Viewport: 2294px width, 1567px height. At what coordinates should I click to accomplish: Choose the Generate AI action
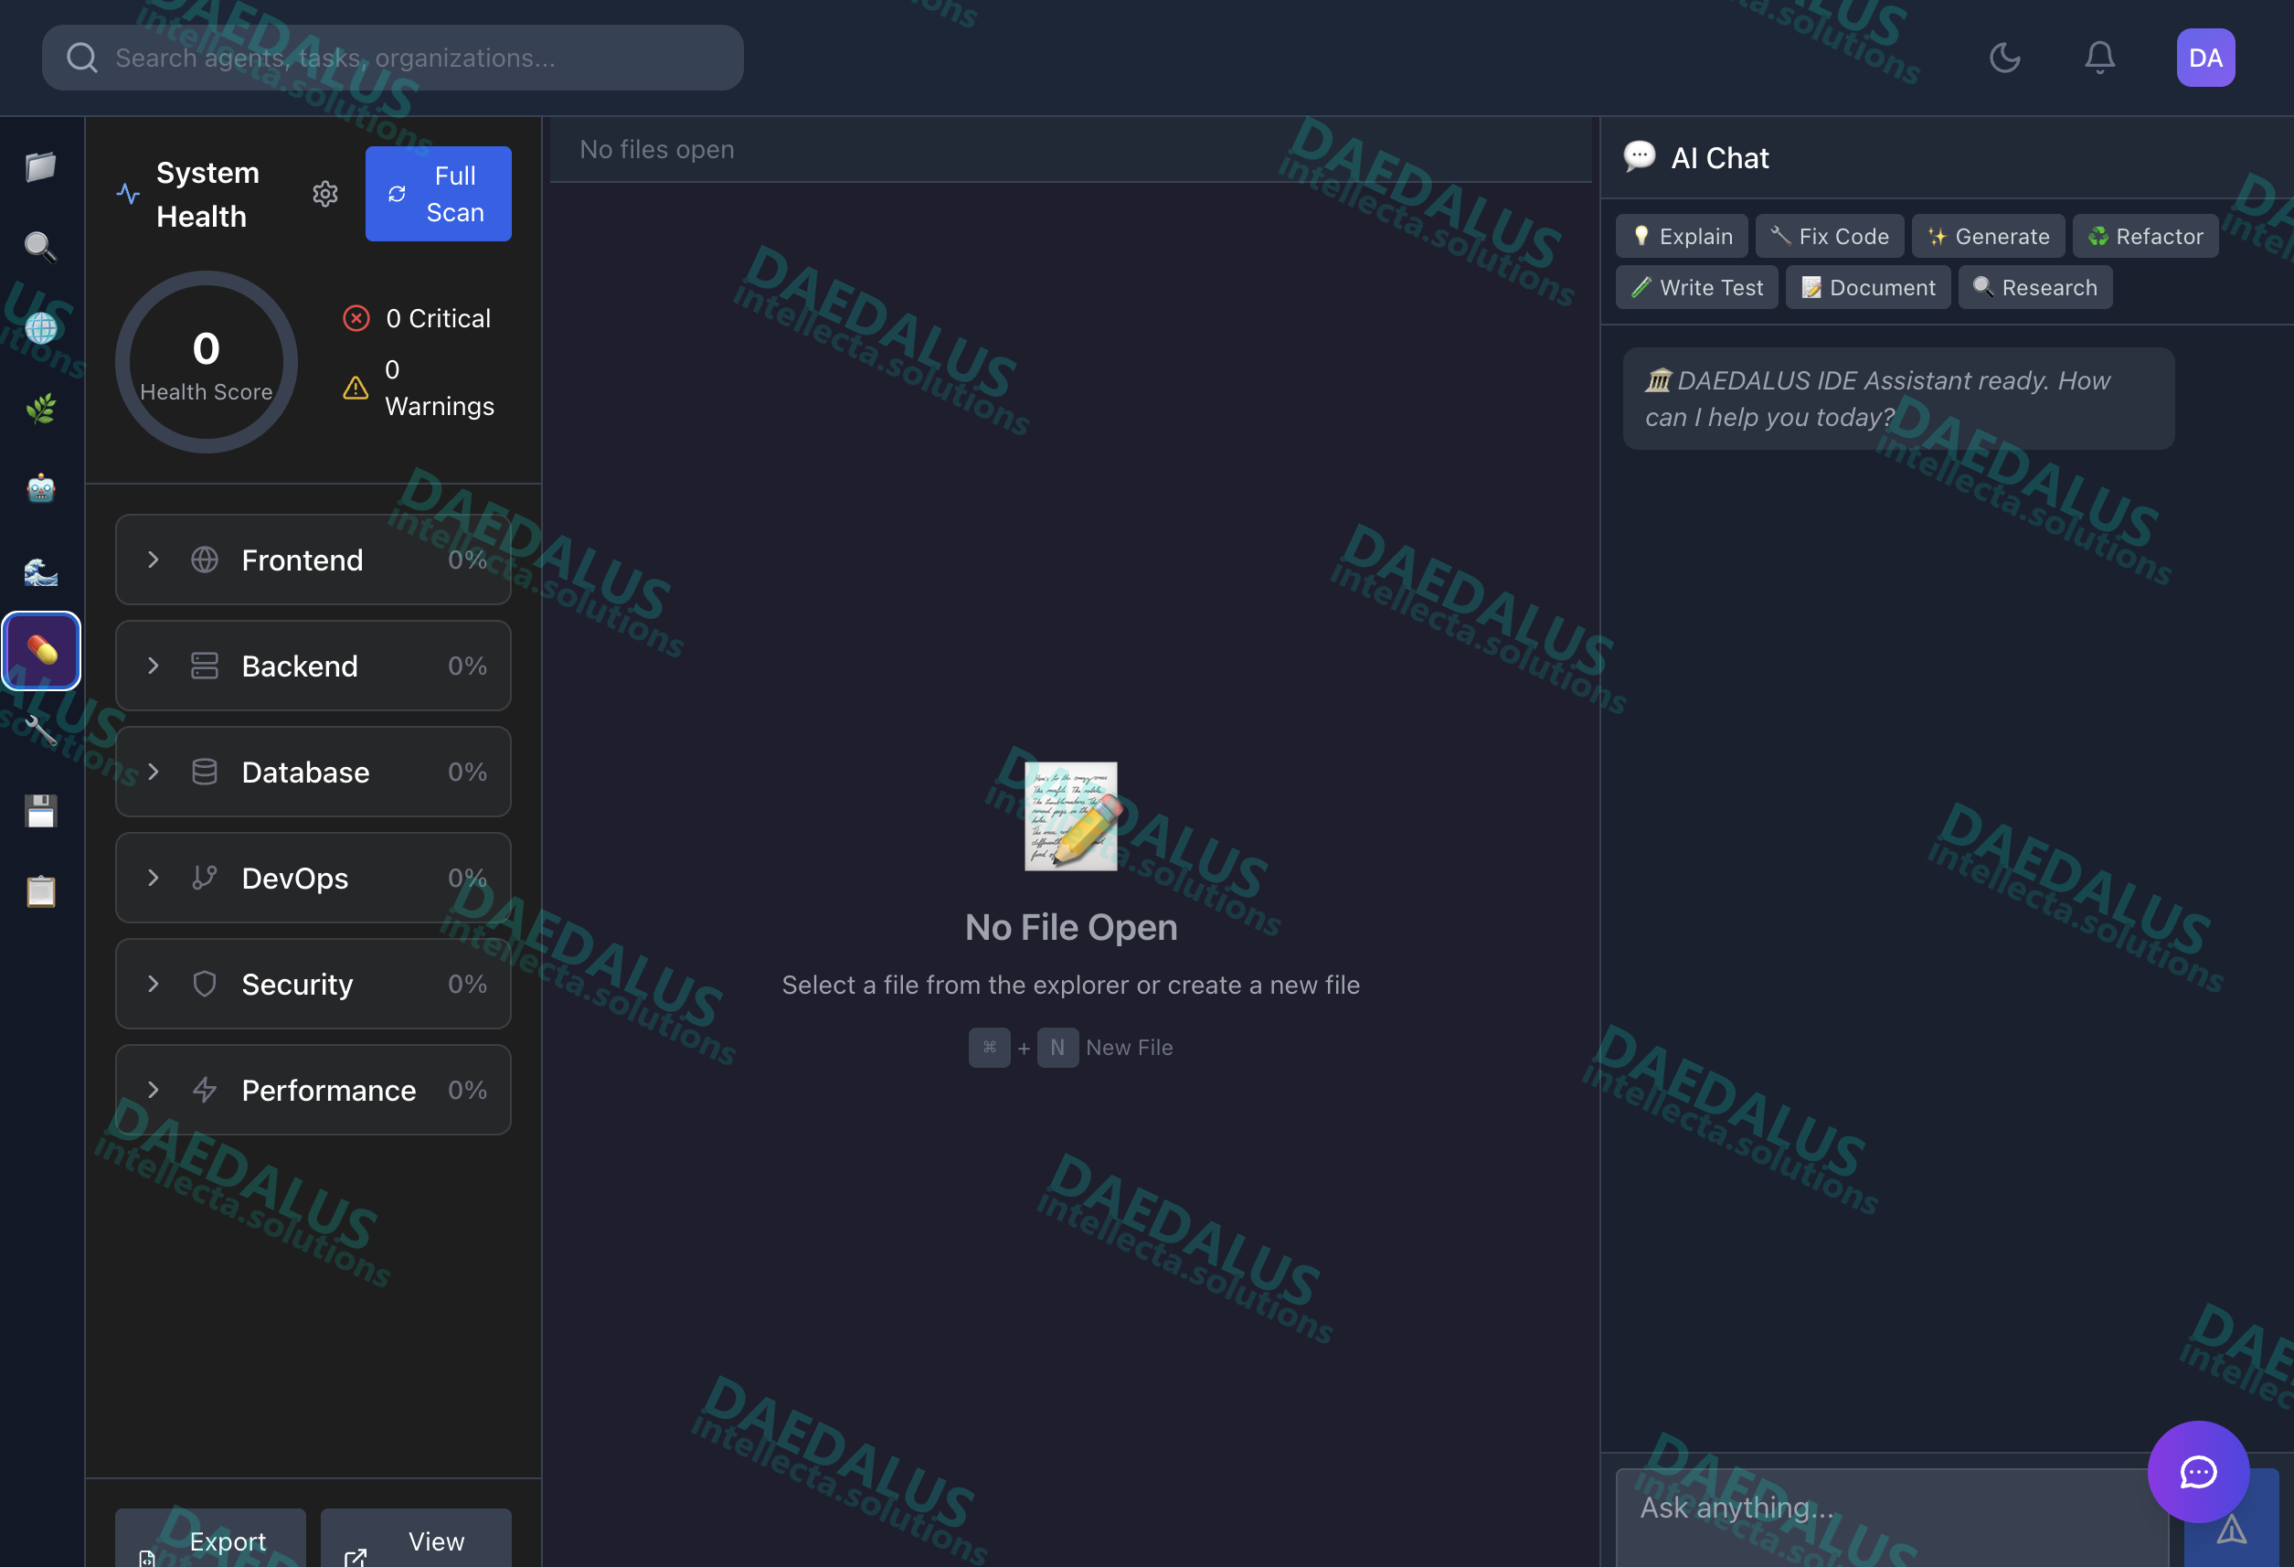click(1988, 236)
